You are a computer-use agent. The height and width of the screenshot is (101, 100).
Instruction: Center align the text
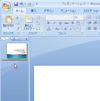pos(95,29)
